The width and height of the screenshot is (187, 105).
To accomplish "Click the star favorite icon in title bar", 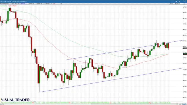I will (x=176, y=1).
